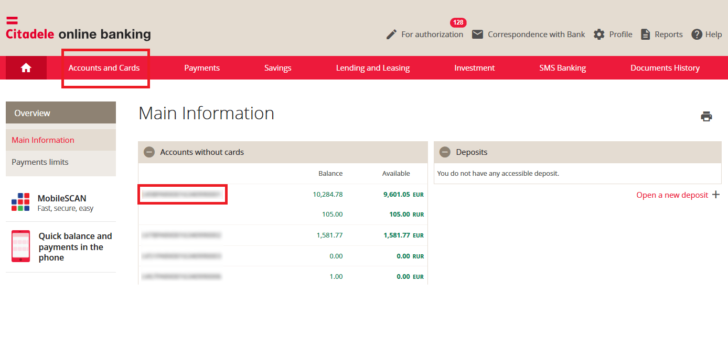
Task: Open the Investment menu
Action: tap(475, 68)
